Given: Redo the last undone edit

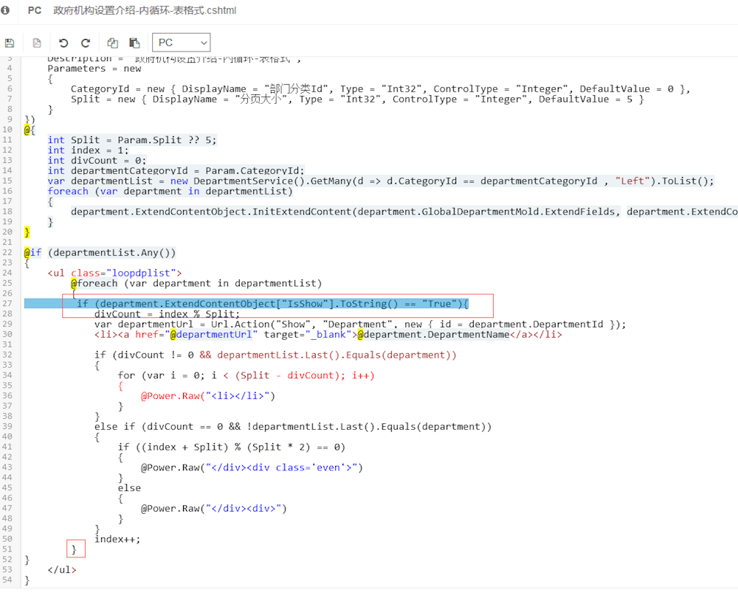Looking at the screenshot, I should [86, 43].
